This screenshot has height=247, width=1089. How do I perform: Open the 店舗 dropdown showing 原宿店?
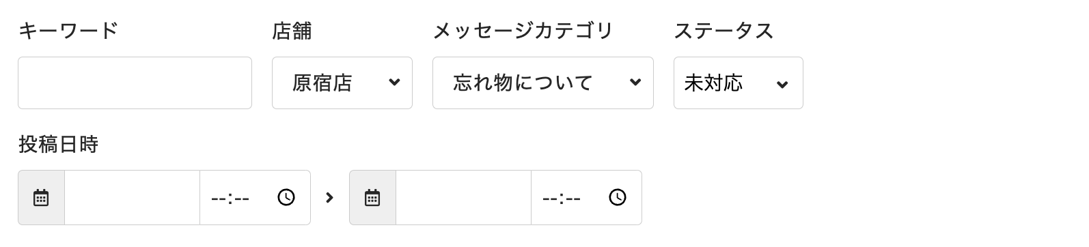click(x=342, y=83)
